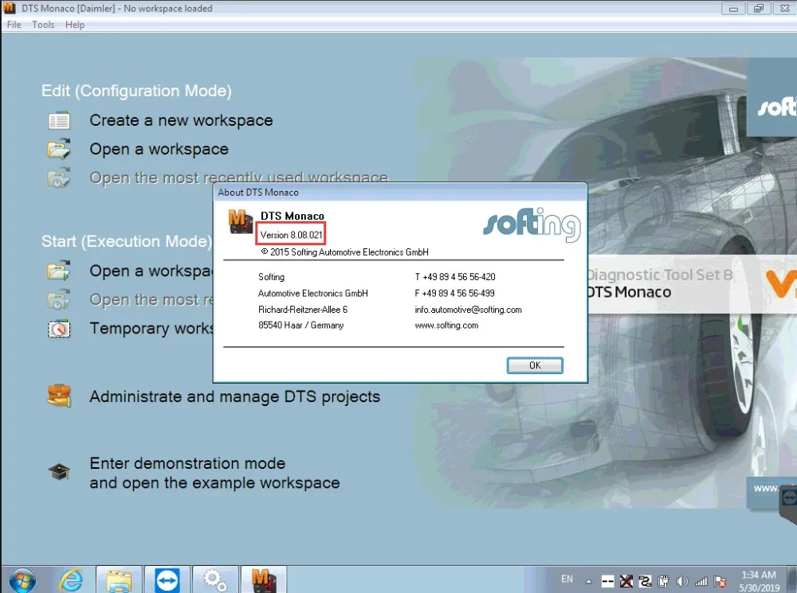Click Temporary workspace link
This screenshot has height=593, width=797.
(151, 329)
